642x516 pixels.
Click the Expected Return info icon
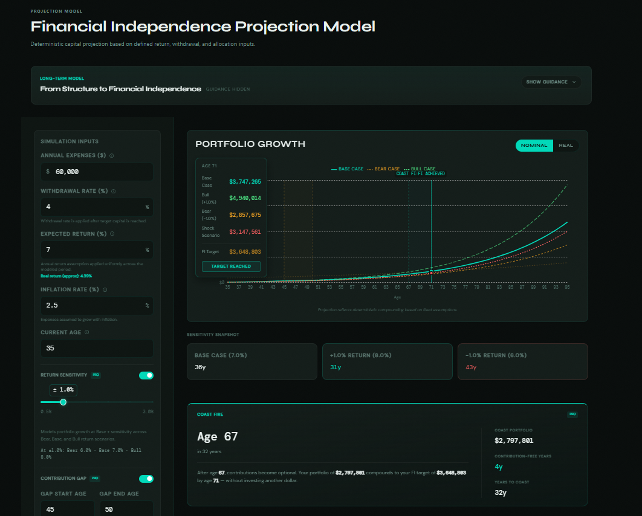coord(112,234)
